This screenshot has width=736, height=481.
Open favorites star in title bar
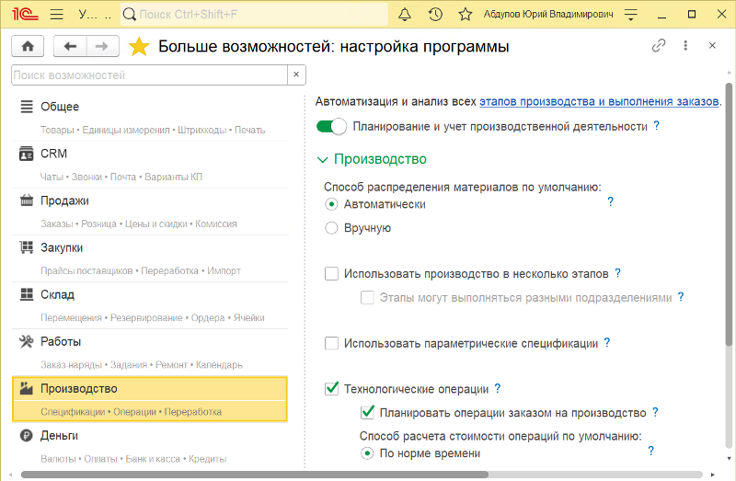pos(466,14)
